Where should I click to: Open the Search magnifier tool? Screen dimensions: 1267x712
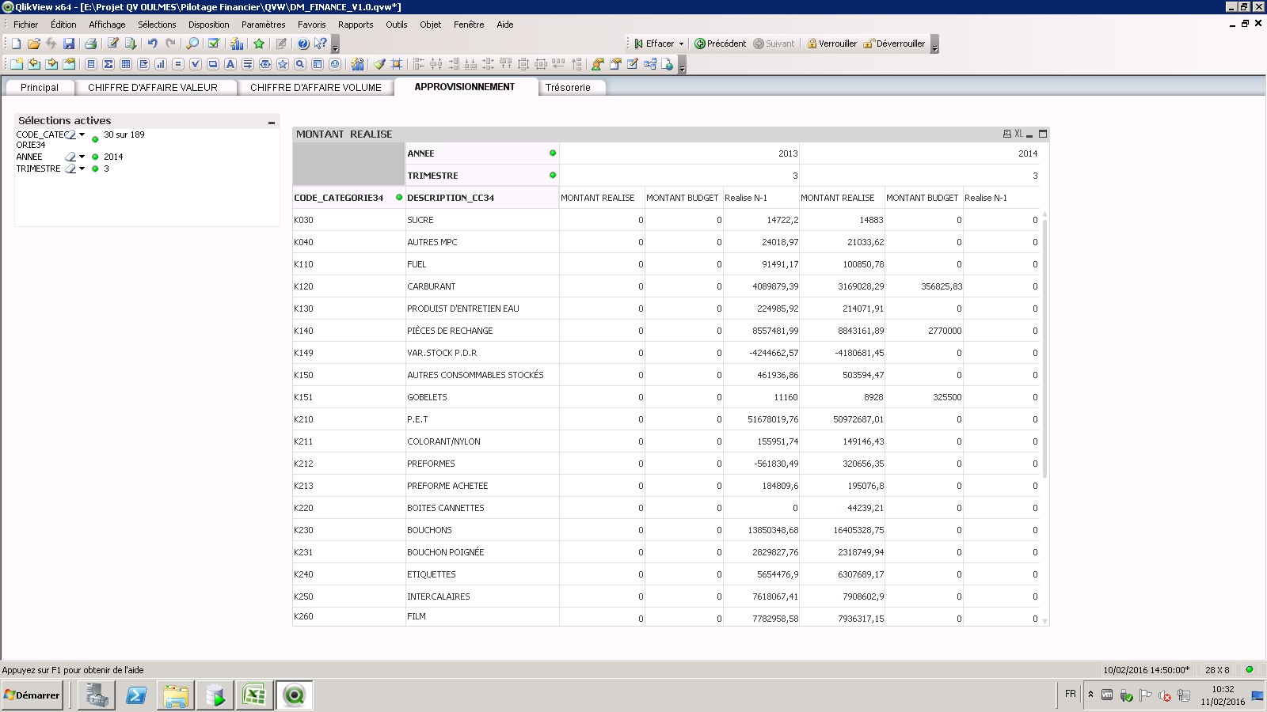[x=192, y=44]
